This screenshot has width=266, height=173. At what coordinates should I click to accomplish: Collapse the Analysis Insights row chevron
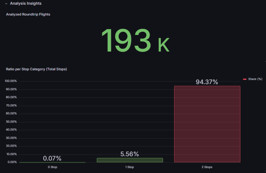pos(6,4)
